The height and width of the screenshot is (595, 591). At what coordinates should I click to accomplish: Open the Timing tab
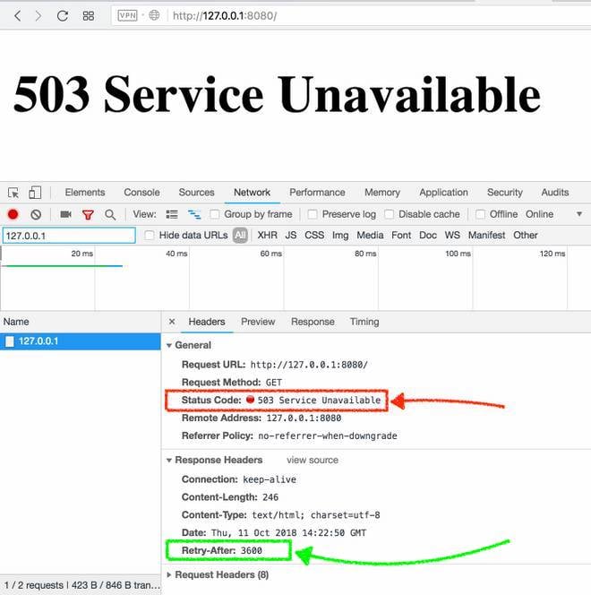point(364,322)
